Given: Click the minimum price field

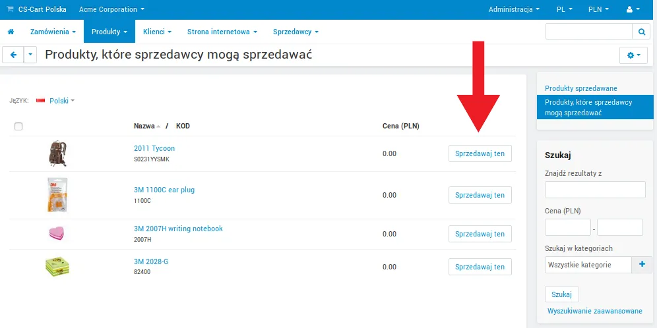Looking at the screenshot, I should (568, 227).
